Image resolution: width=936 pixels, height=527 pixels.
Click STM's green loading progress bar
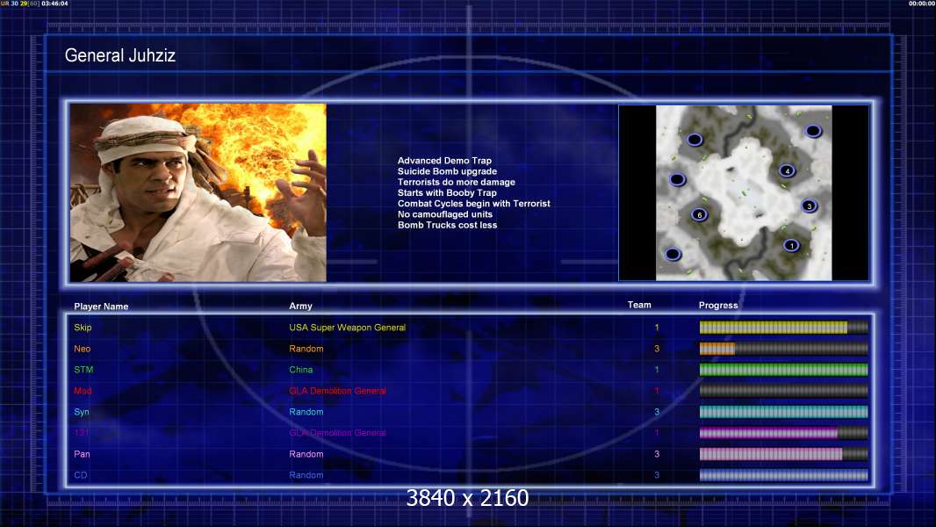click(784, 370)
